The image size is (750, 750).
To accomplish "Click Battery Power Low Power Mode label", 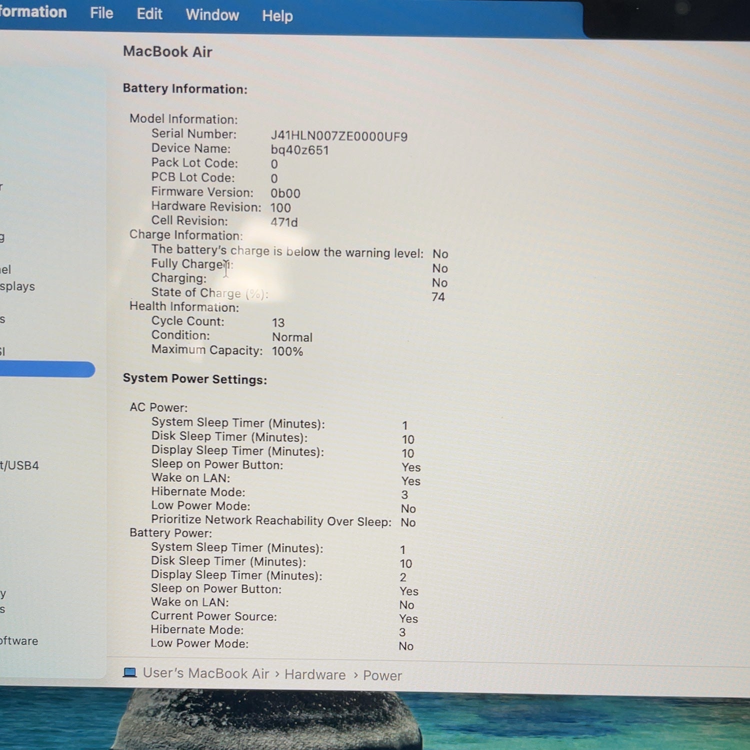I will (199, 643).
